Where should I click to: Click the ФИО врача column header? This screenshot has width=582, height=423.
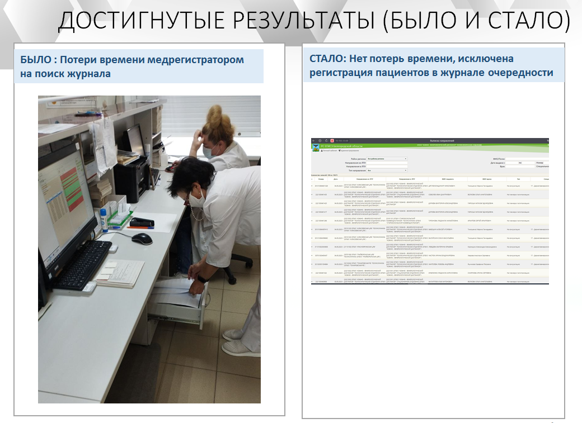(x=487, y=179)
